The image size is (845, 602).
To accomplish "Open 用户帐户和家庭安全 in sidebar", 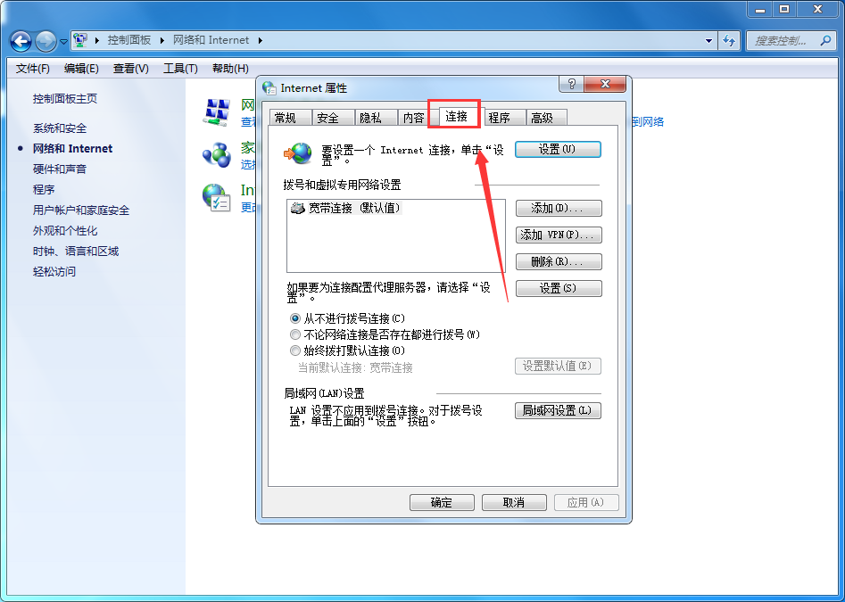I will tap(81, 210).
